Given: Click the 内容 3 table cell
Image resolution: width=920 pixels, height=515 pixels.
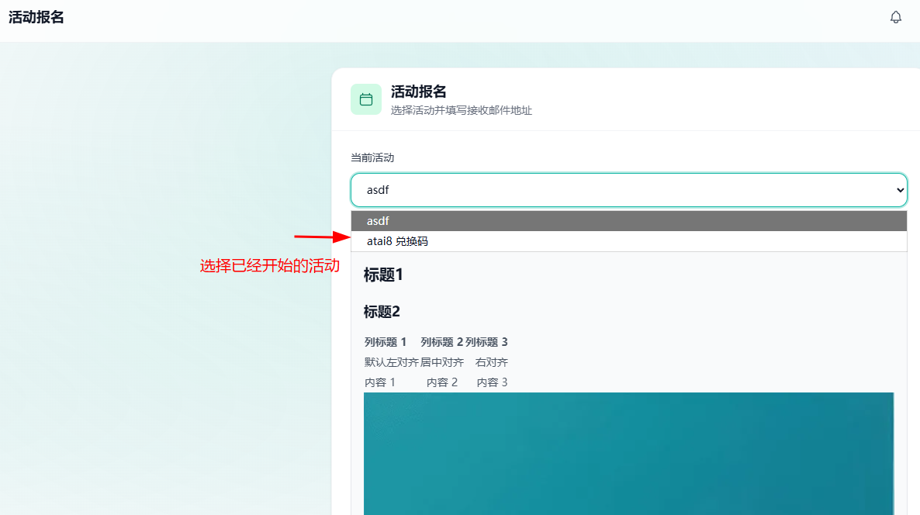Looking at the screenshot, I should point(493,382).
